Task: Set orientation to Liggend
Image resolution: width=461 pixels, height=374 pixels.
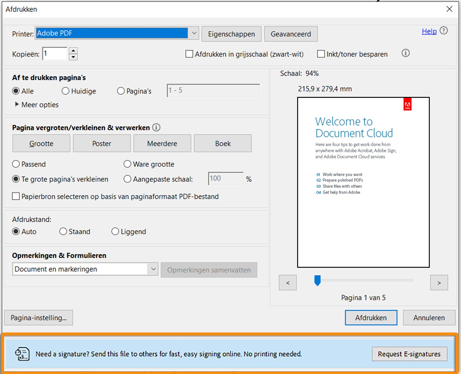Action: (115, 231)
